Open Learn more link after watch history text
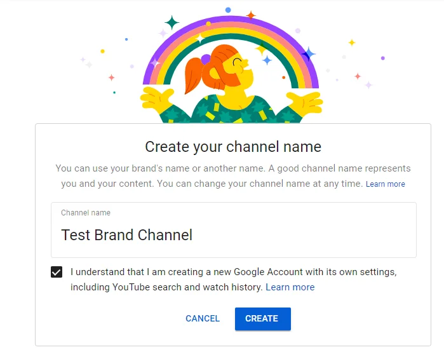Viewport: 444px width, 352px height. 290,287
